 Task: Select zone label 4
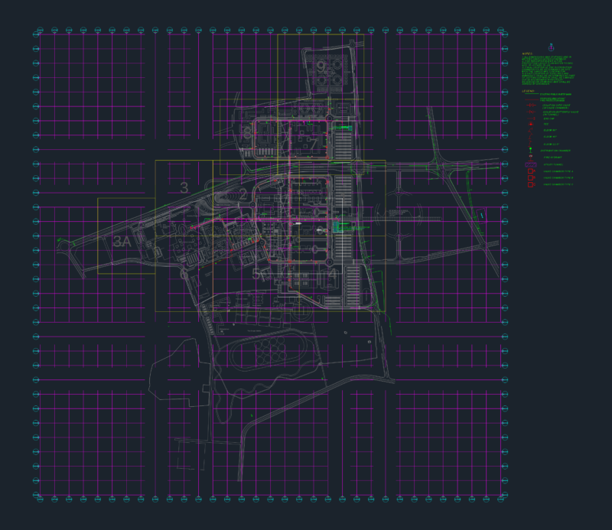[332, 274]
